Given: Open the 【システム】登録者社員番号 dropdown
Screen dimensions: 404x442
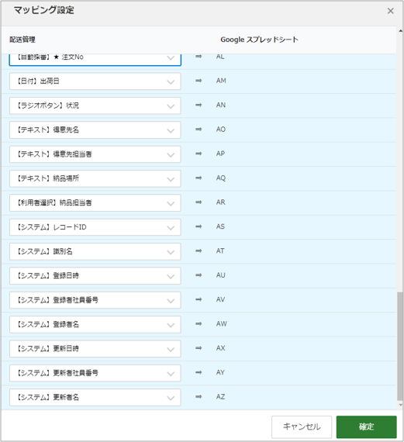Looking at the screenshot, I should point(95,300).
